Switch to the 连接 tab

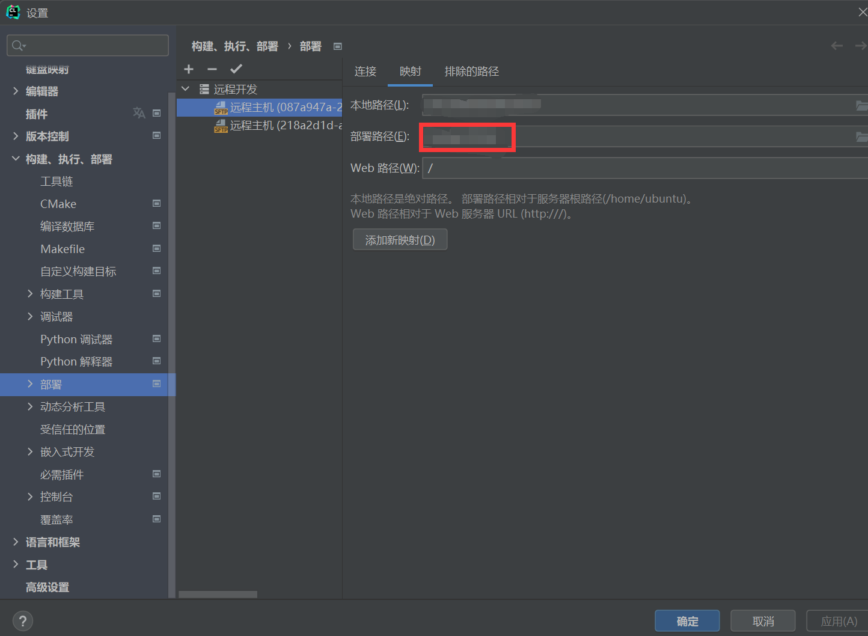click(x=365, y=72)
